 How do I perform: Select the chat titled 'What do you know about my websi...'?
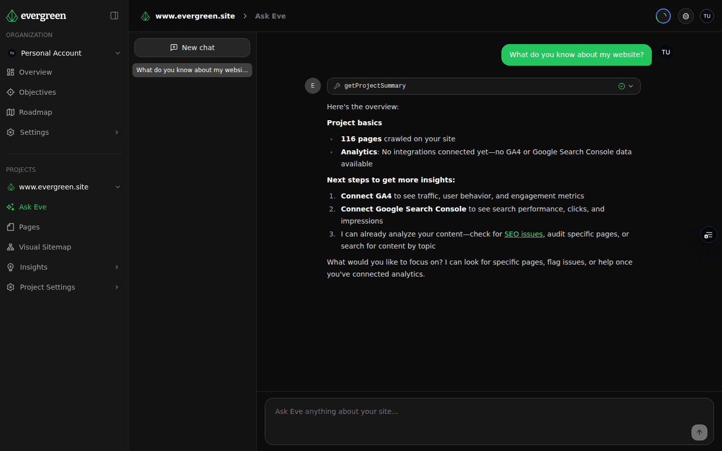(x=192, y=70)
